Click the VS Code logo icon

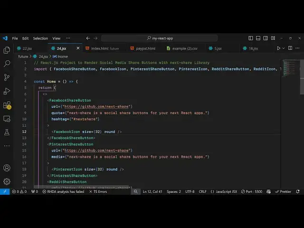click(5, 38)
